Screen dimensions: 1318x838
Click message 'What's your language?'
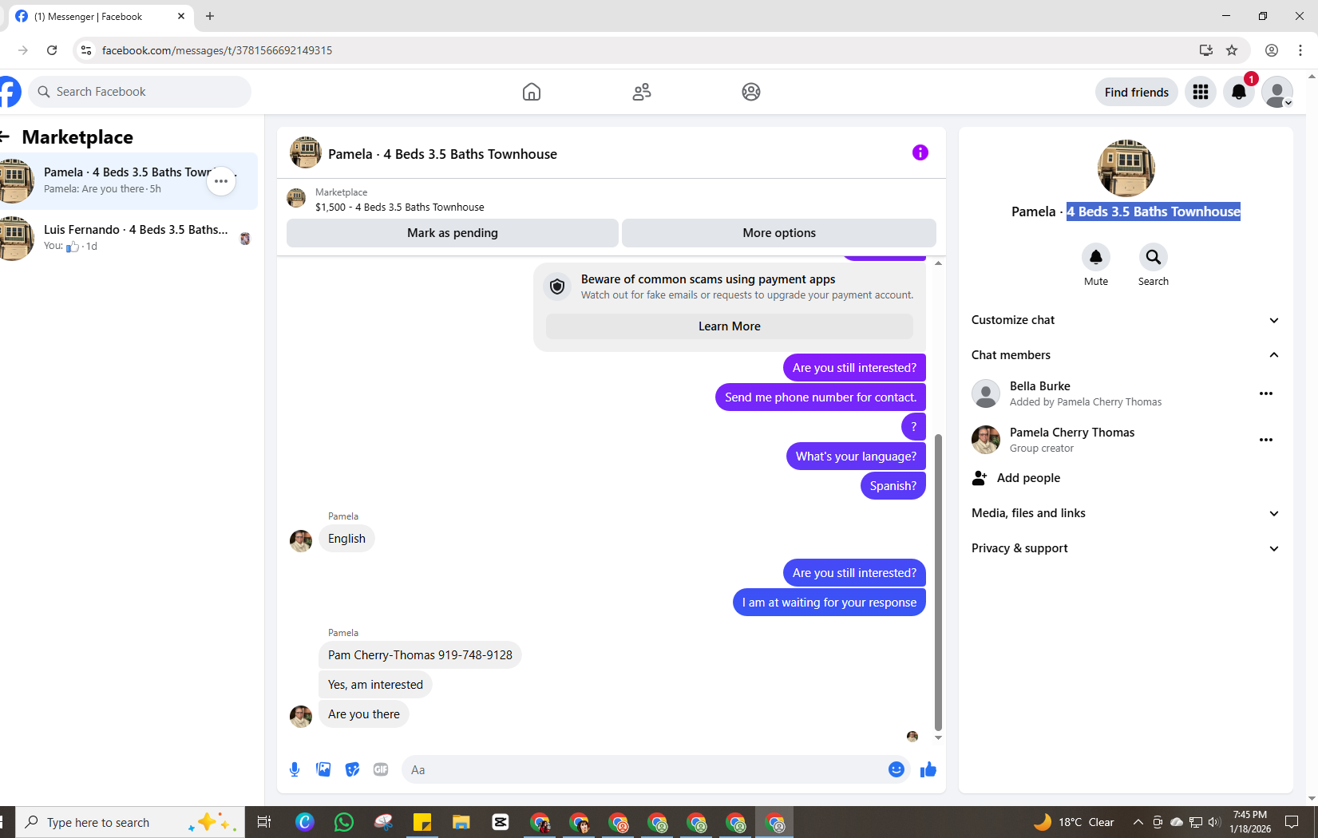(x=856, y=457)
